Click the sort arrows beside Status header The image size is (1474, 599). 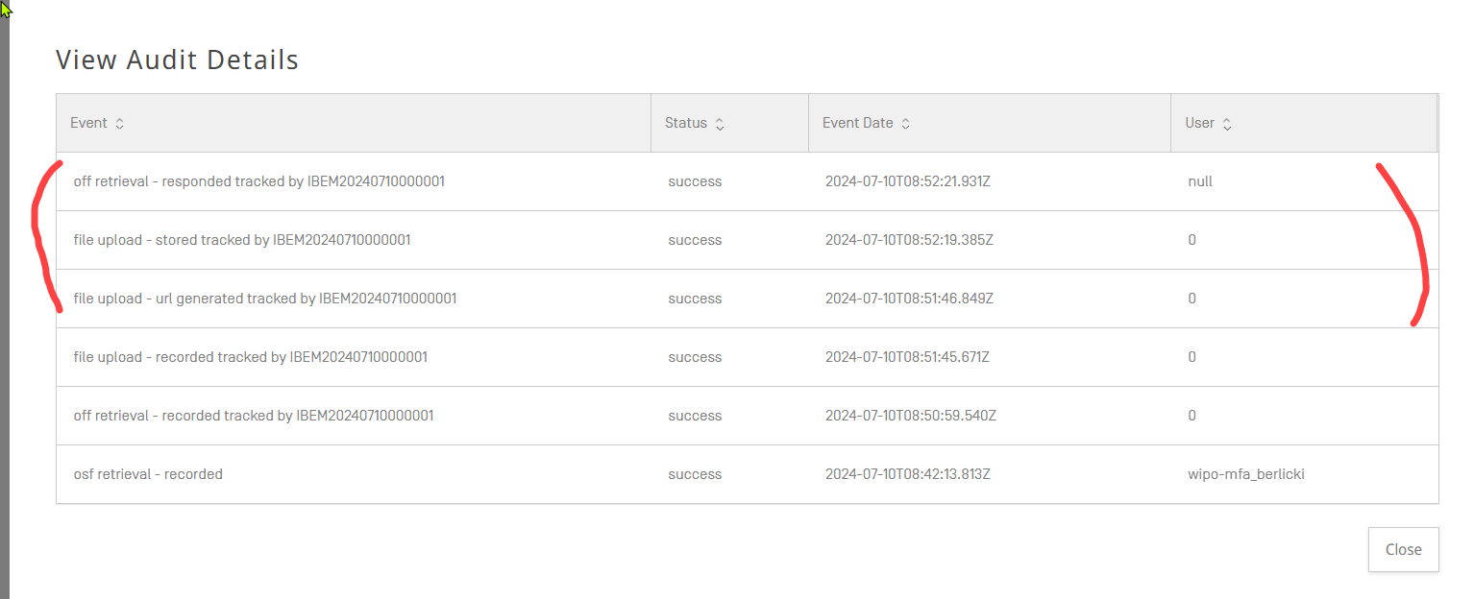(x=720, y=124)
